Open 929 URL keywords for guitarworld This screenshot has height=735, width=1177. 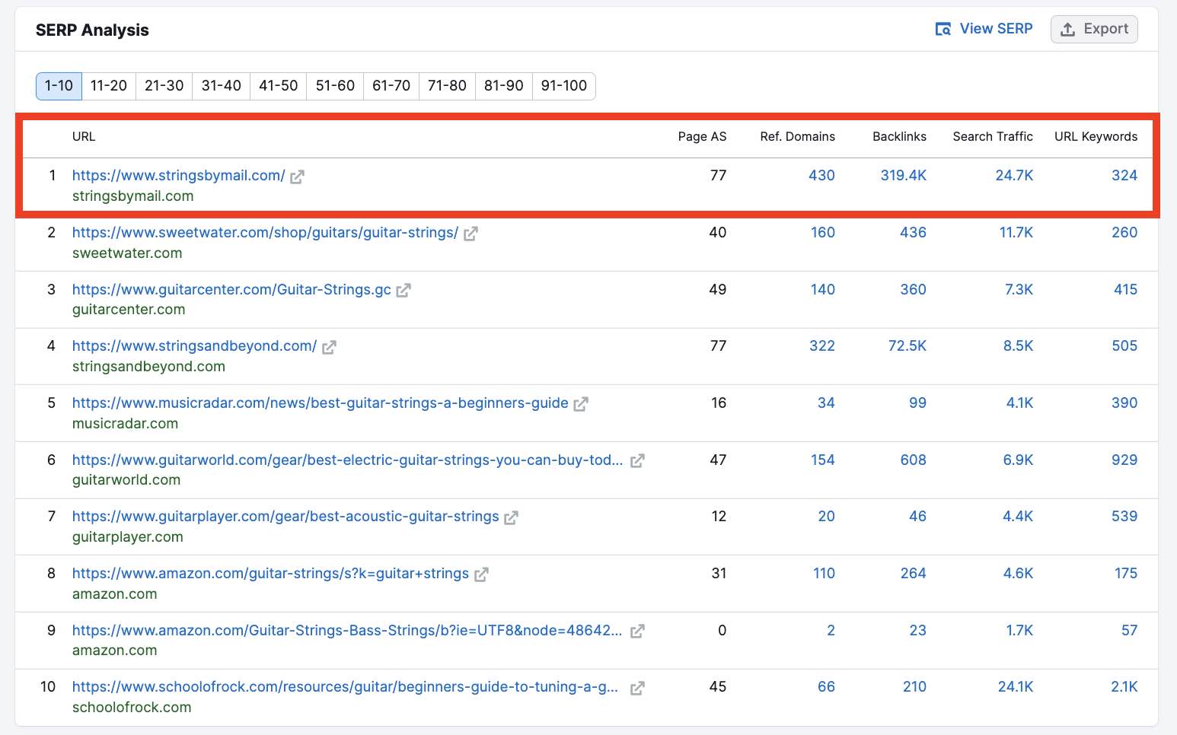1124,460
